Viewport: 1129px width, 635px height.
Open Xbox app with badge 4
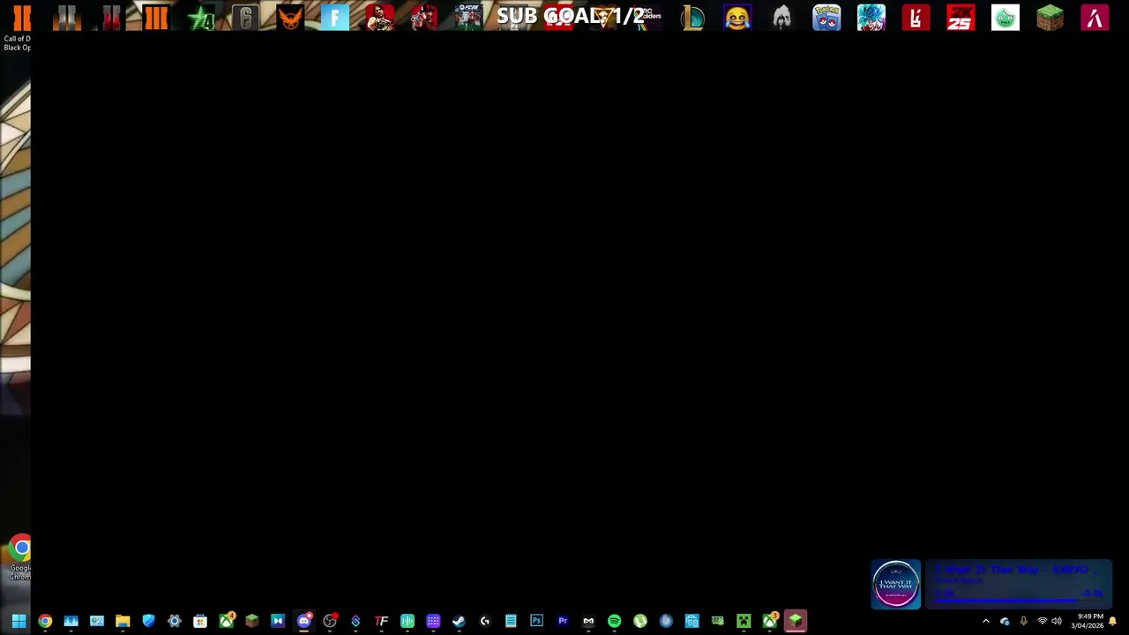(227, 621)
